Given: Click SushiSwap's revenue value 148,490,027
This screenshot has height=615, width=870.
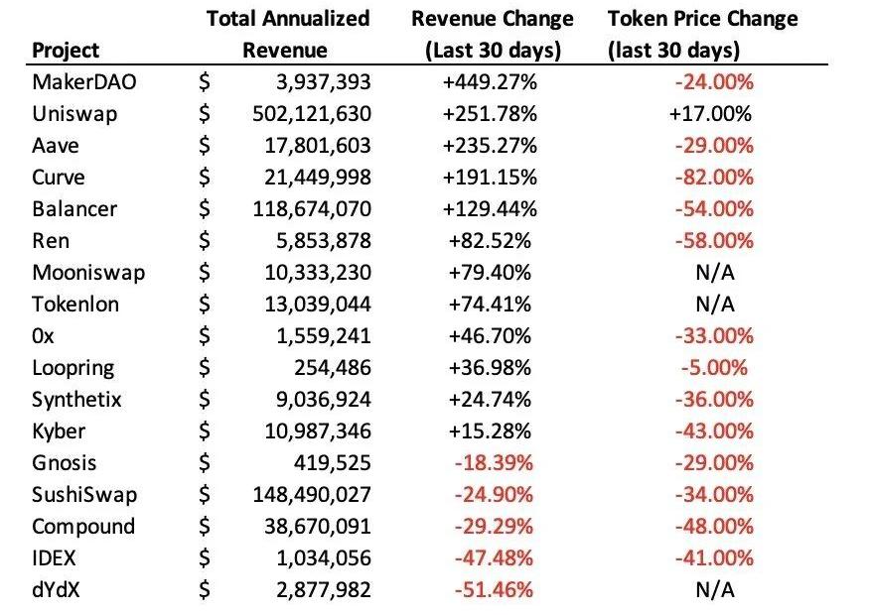Looking at the screenshot, I should pyautogui.click(x=311, y=495).
